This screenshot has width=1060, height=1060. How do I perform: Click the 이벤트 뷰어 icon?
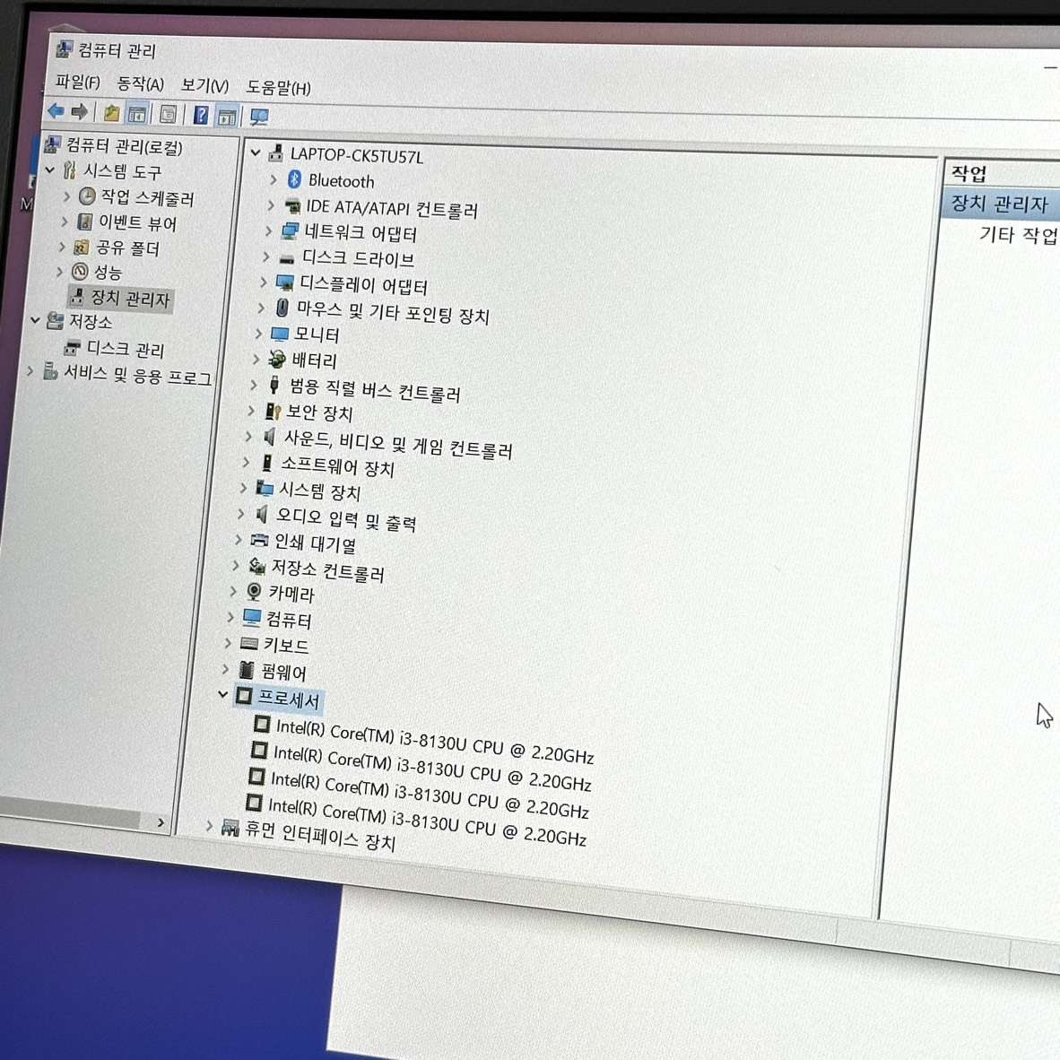85,222
